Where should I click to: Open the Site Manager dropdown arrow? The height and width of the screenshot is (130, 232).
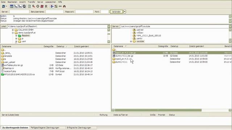pos(7,6)
